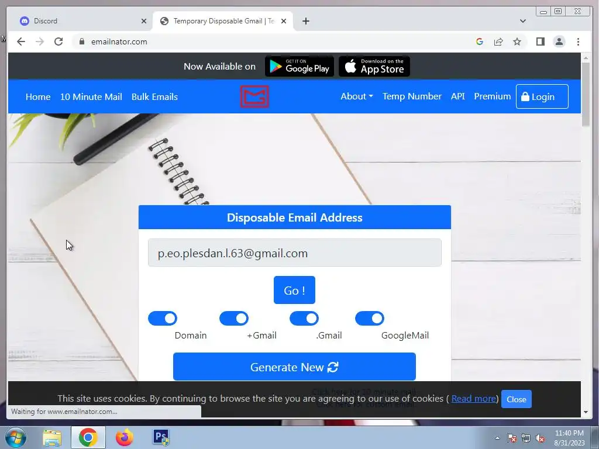Open the App Store download badge
The image size is (599, 449).
[x=374, y=67]
